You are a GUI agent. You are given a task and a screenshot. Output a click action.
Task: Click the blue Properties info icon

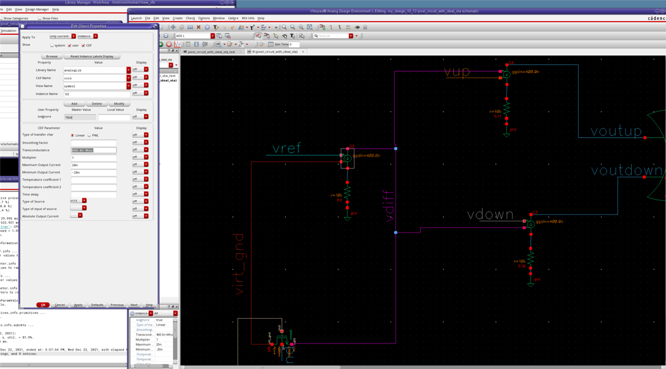(207, 27)
